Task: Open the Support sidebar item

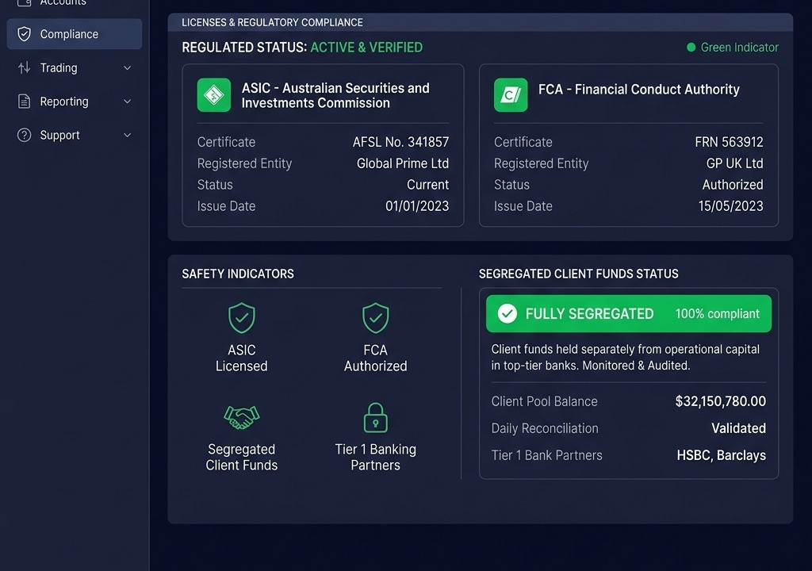Action: (x=75, y=136)
